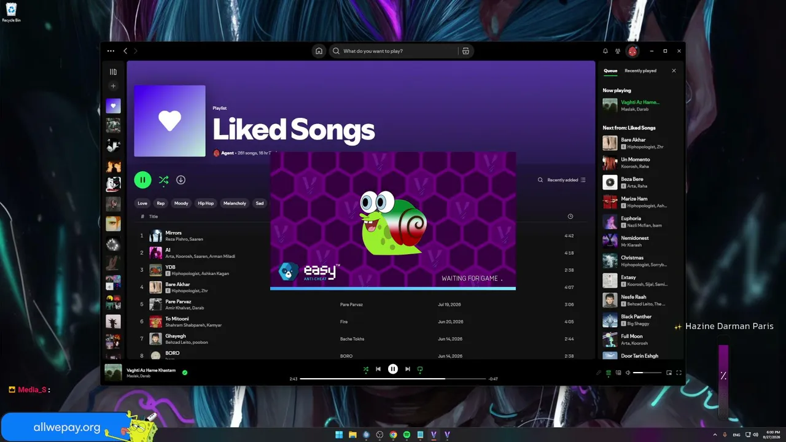Search within the Liked Songs playlist

[540, 180]
